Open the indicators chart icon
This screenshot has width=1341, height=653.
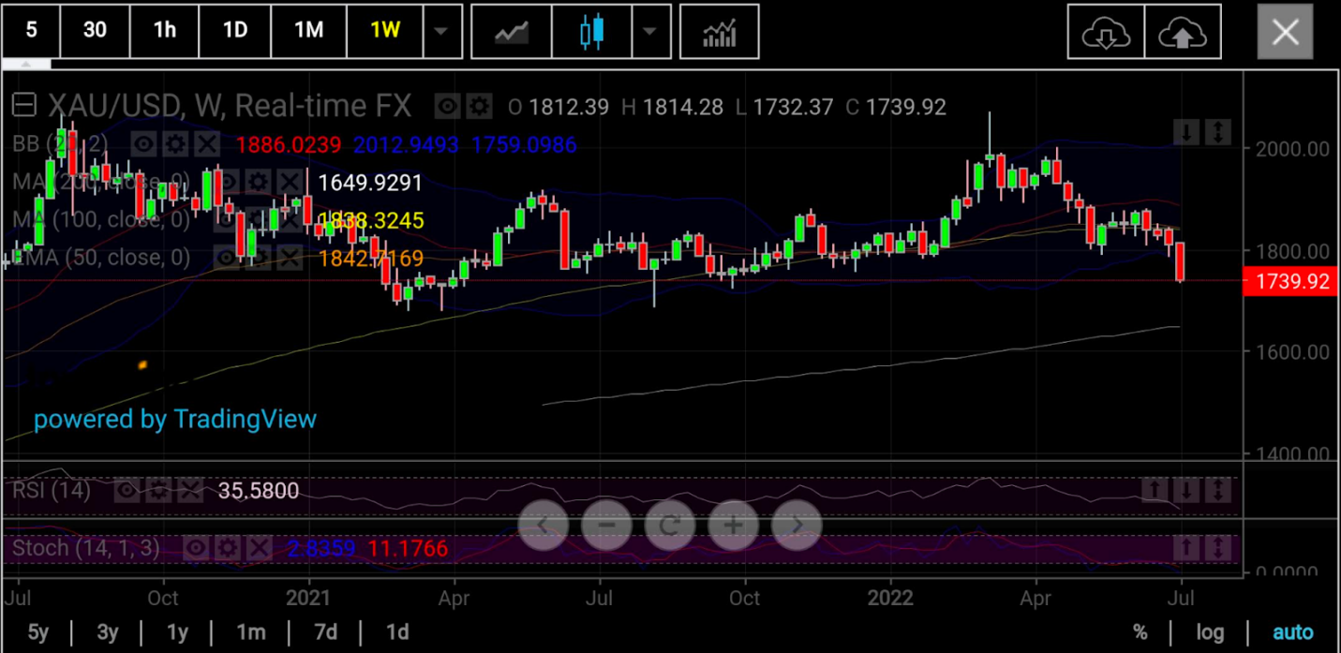pos(719,32)
